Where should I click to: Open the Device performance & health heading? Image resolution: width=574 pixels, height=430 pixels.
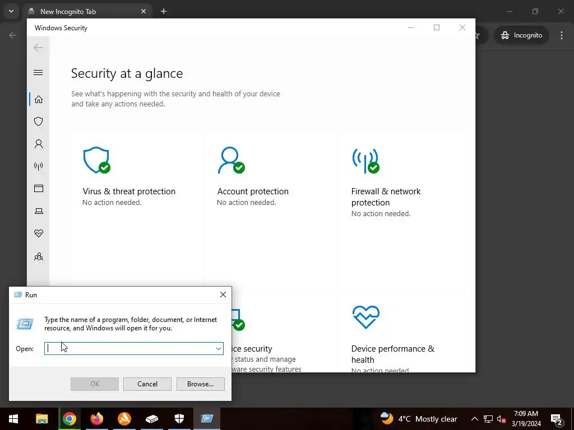pos(393,354)
